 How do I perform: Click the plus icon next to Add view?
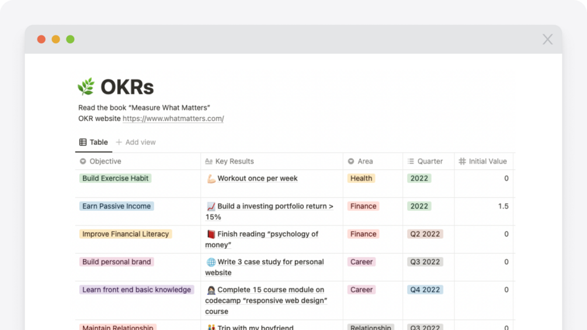[x=119, y=142]
